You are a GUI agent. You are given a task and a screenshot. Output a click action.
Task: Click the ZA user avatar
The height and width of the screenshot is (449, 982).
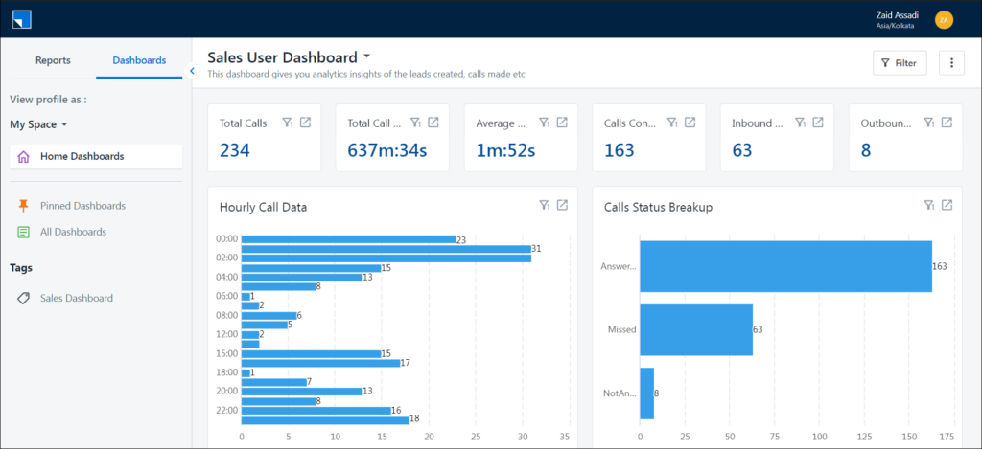click(944, 19)
